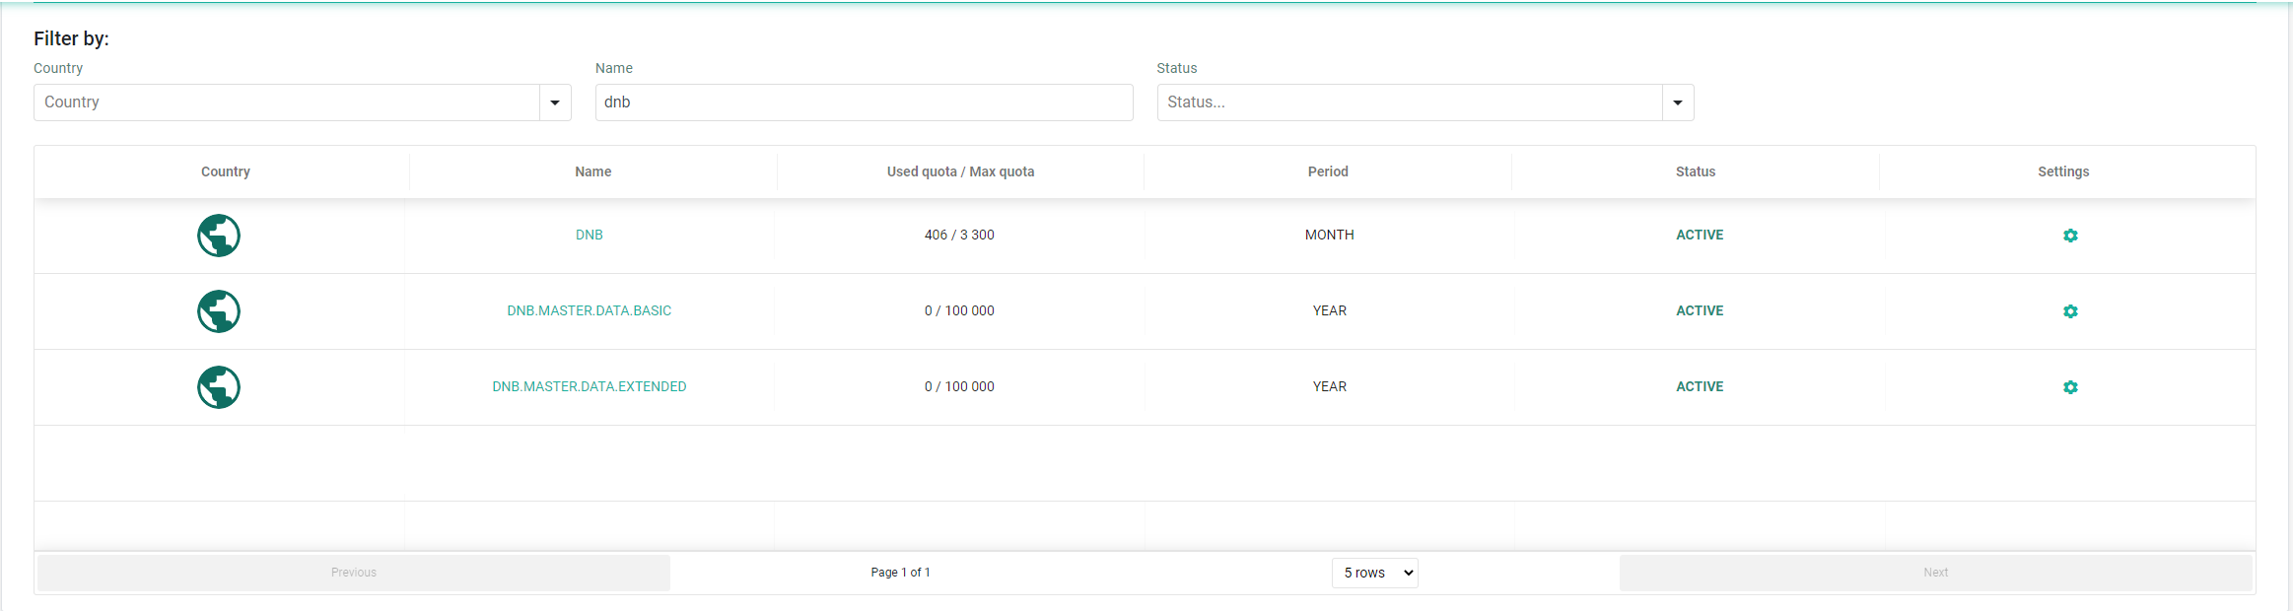Viewport: 2293px width, 611px height.
Task: Click into the Status filter field
Action: [1410, 102]
